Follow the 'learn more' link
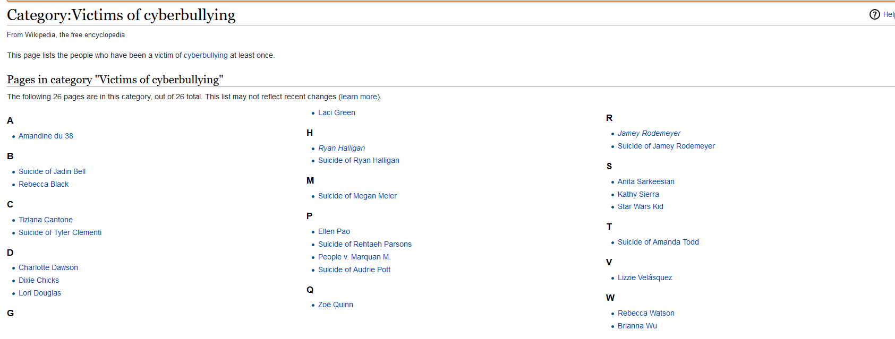Screen dimensions: 895x339 coord(359,97)
